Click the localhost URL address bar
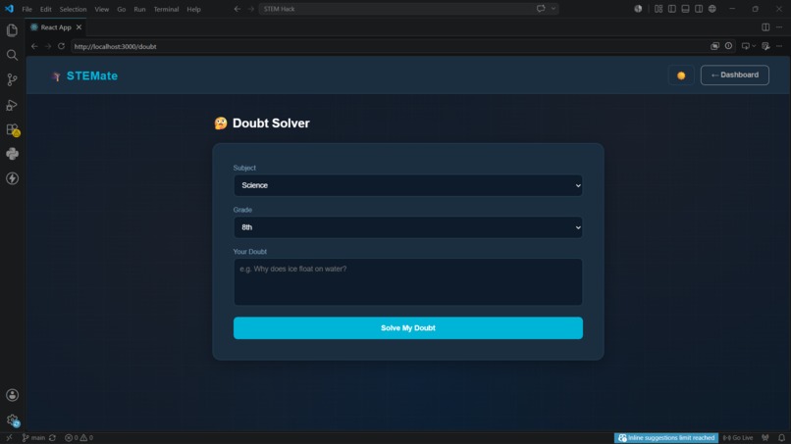The height and width of the screenshot is (444, 791). [389, 46]
